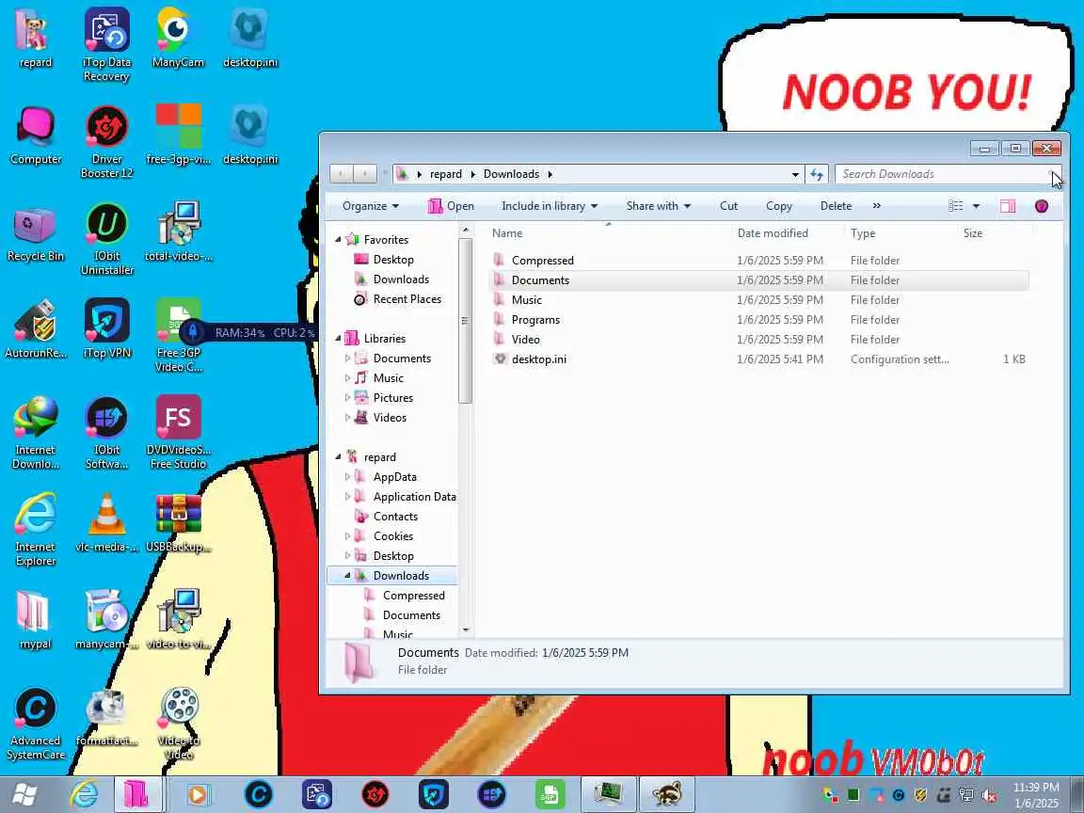Select the desktop.ini file in list
The width and height of the screenshot is (1084, 813).
point(758,359)
